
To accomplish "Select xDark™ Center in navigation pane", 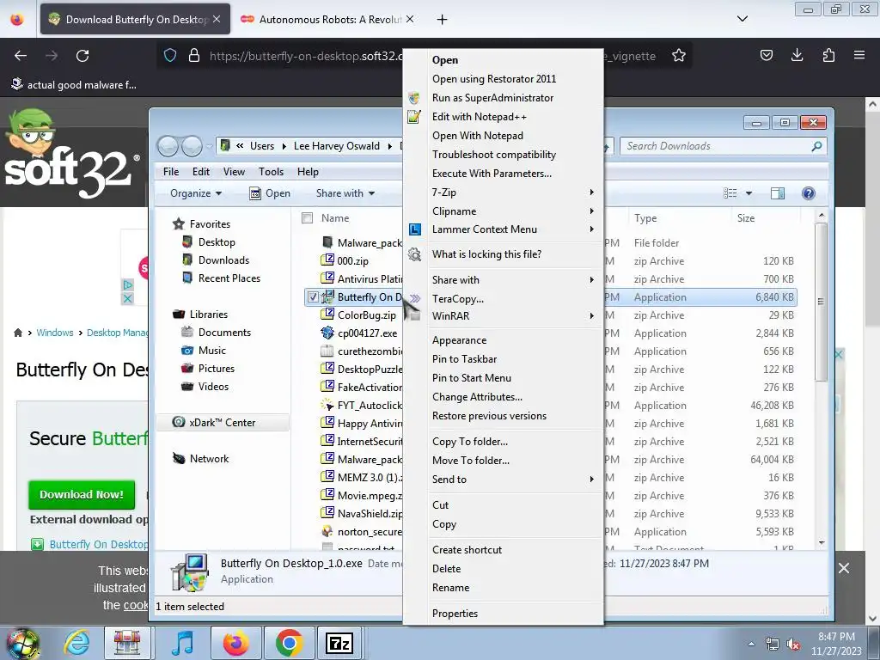I will click(223, 423).
